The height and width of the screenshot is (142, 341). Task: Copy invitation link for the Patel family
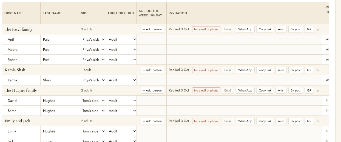(x=265, y=29)
